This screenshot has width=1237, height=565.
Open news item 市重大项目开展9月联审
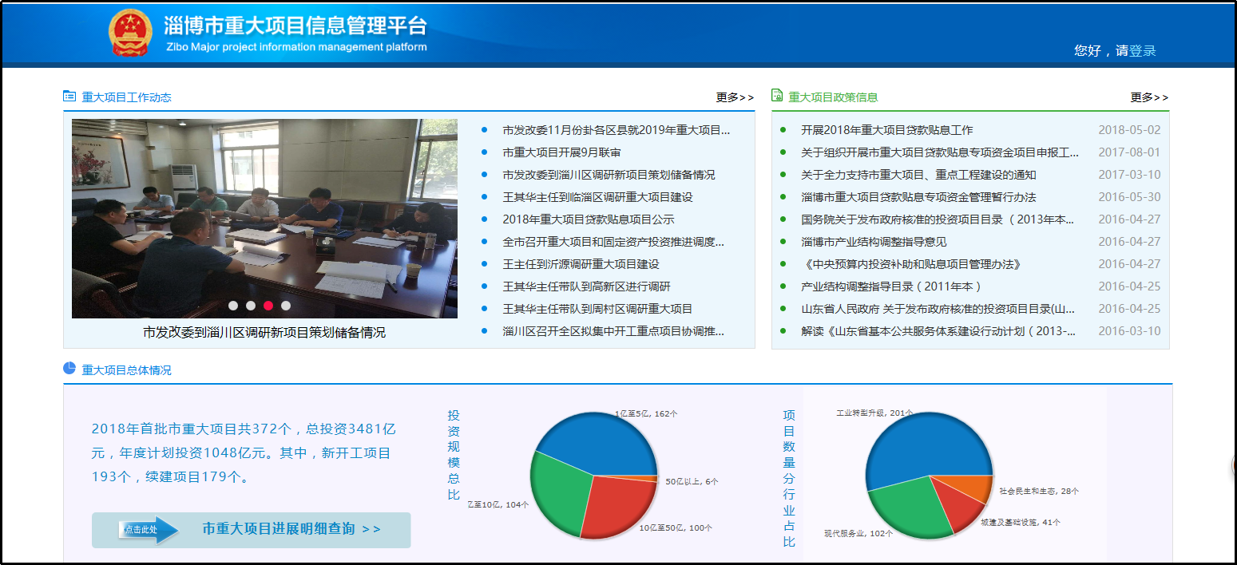tap(561, 152)
